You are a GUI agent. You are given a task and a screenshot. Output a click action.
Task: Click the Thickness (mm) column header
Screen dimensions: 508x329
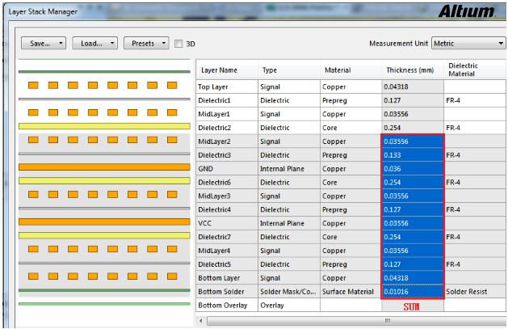[410, 70]
